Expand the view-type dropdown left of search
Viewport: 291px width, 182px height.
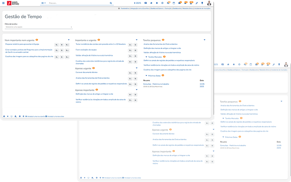pos(43,3)
